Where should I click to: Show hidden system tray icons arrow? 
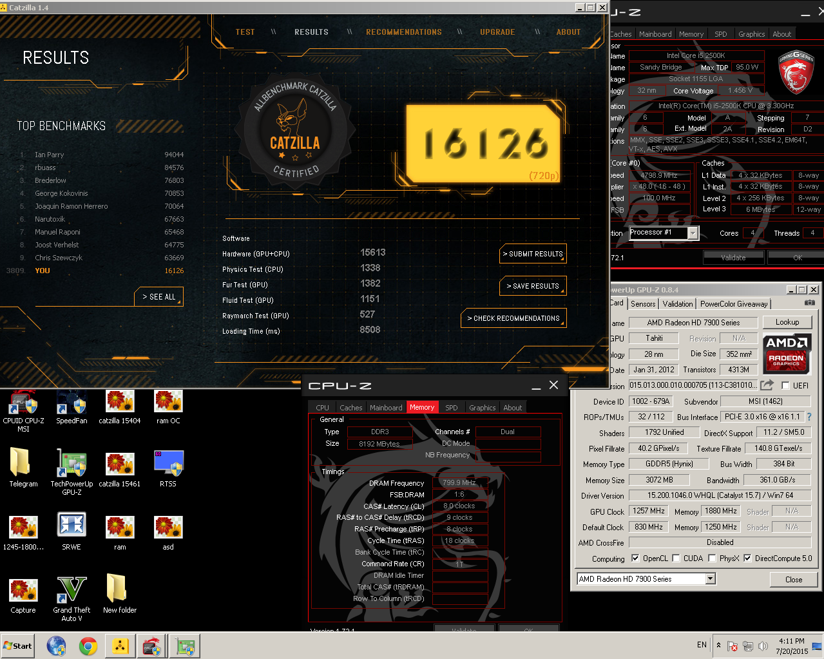click(x=718, y=645)
